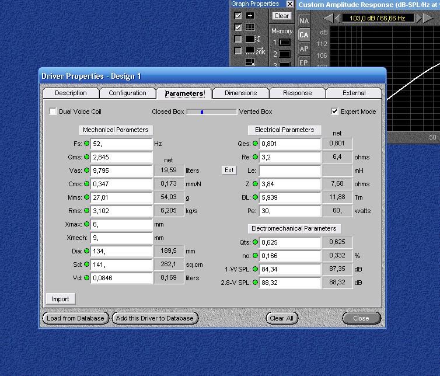Enable the Dual Voice Coil checkbox
The width and height of the screenshot is (440, 376).
53,112
